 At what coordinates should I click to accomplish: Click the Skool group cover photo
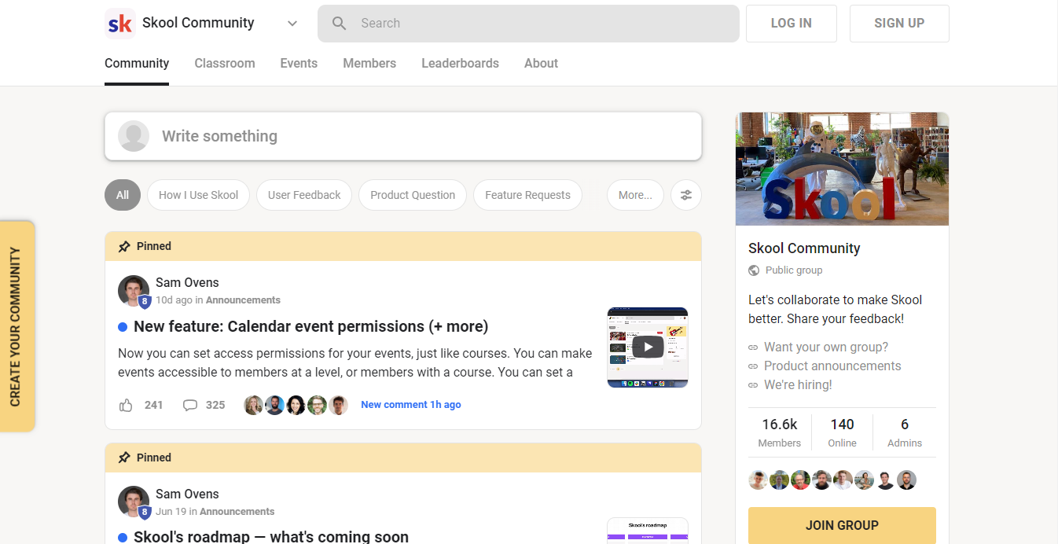pyautogui.click(x=842, y=169)
